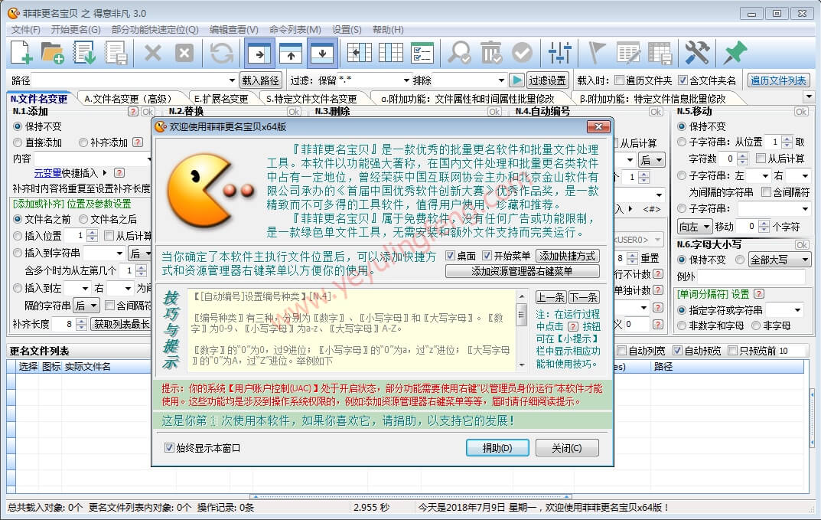Click the refresh arrows toolbar icon
This screenshot has width=821, height=520.
tap(222, 53)
